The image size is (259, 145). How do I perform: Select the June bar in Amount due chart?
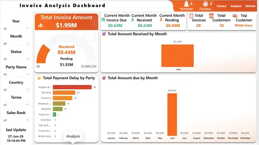[172, 115]
